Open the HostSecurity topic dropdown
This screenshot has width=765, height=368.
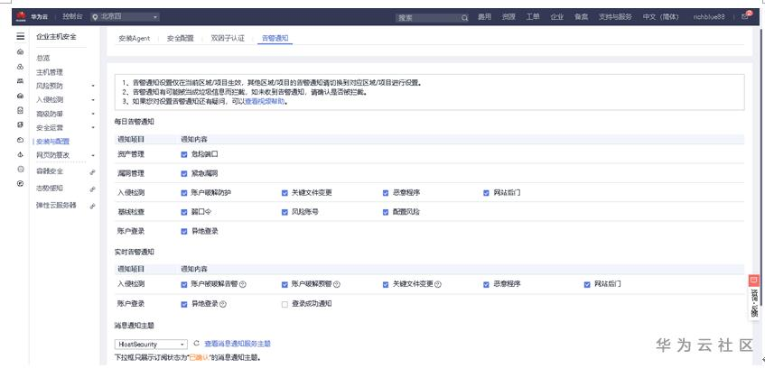tap(152, 344)
